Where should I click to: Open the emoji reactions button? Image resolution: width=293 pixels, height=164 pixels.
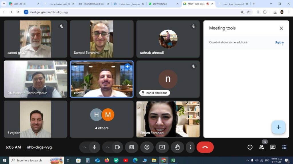point(147,147)
